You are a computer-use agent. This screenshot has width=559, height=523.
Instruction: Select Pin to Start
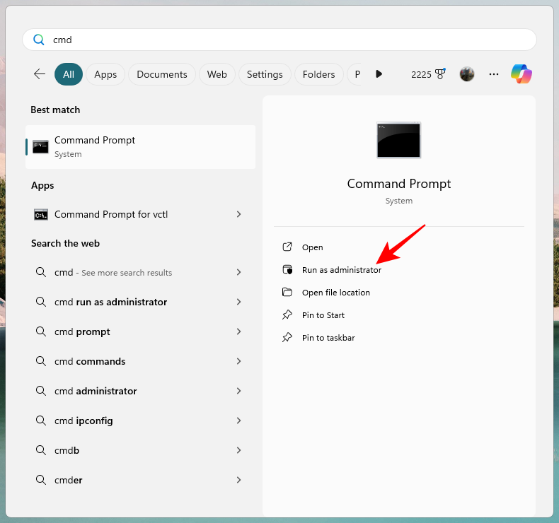tap(323, 315)
